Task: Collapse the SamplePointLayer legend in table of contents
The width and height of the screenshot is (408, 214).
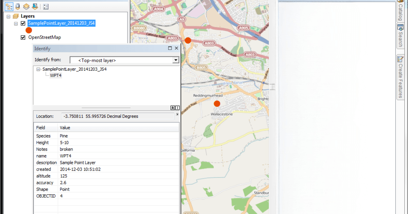Action: [x=15, y=23]
